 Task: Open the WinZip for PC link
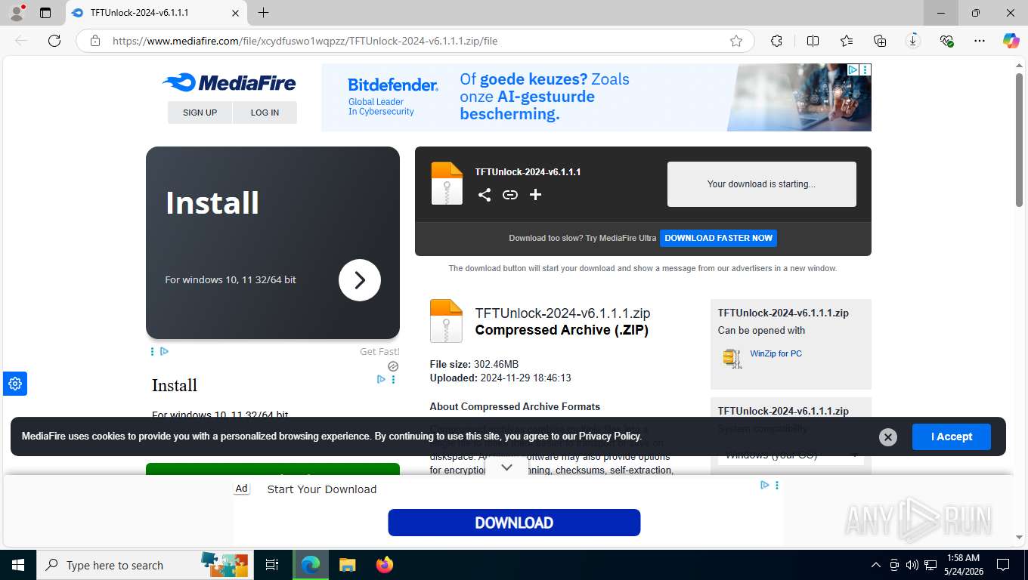point(776,353)
